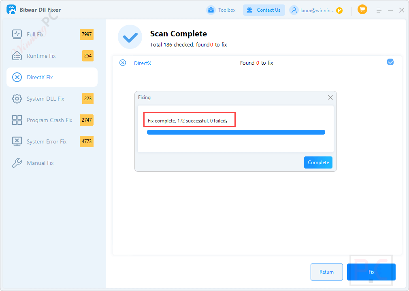Open the System DLL Fix section

[x=16, y=99]
